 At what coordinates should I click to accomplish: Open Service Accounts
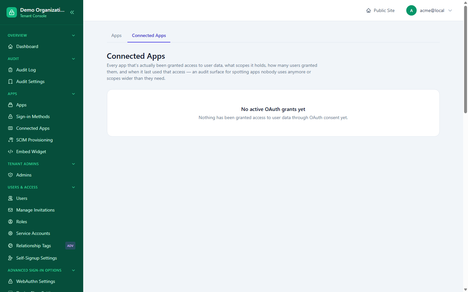[x=42, y=233]
